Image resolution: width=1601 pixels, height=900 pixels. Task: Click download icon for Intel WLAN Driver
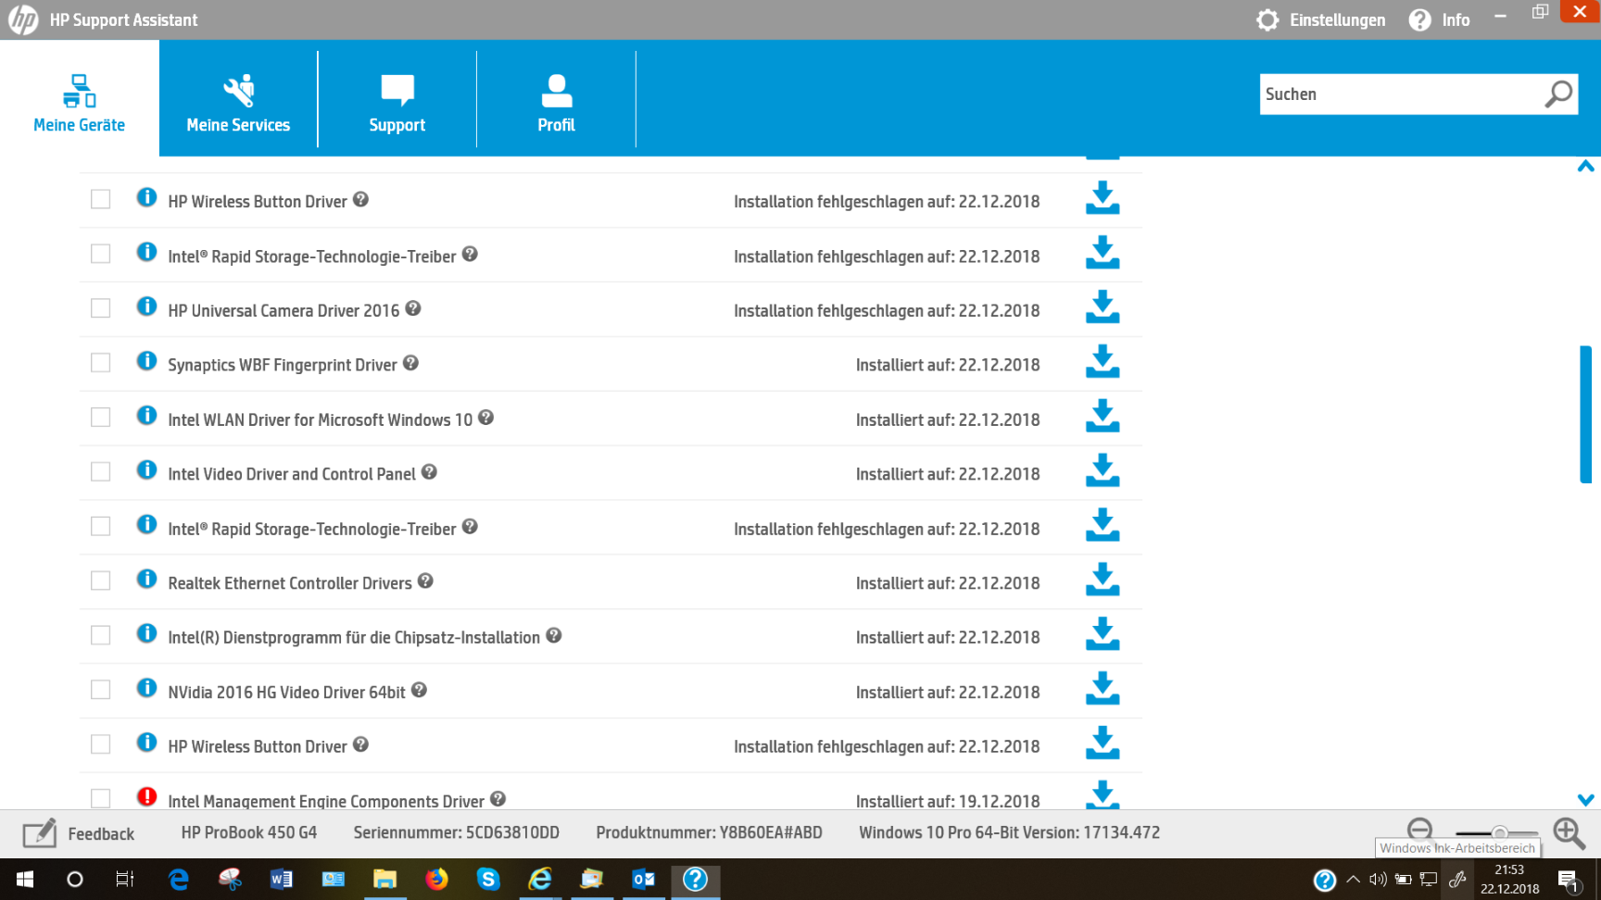(1103, 417)
